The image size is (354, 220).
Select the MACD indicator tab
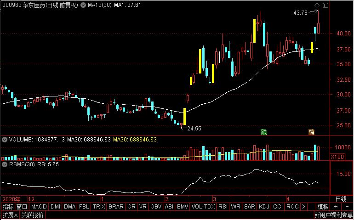point(39,207)
